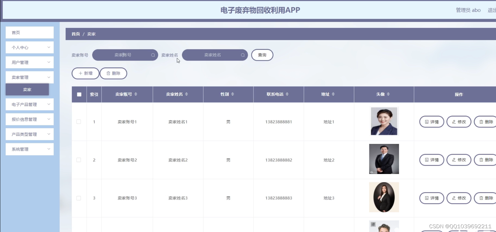Click the 查询 search button

coord(262,55)
